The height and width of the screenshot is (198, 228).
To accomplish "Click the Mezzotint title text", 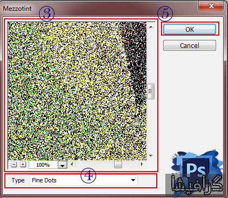I will pos(17,9).
